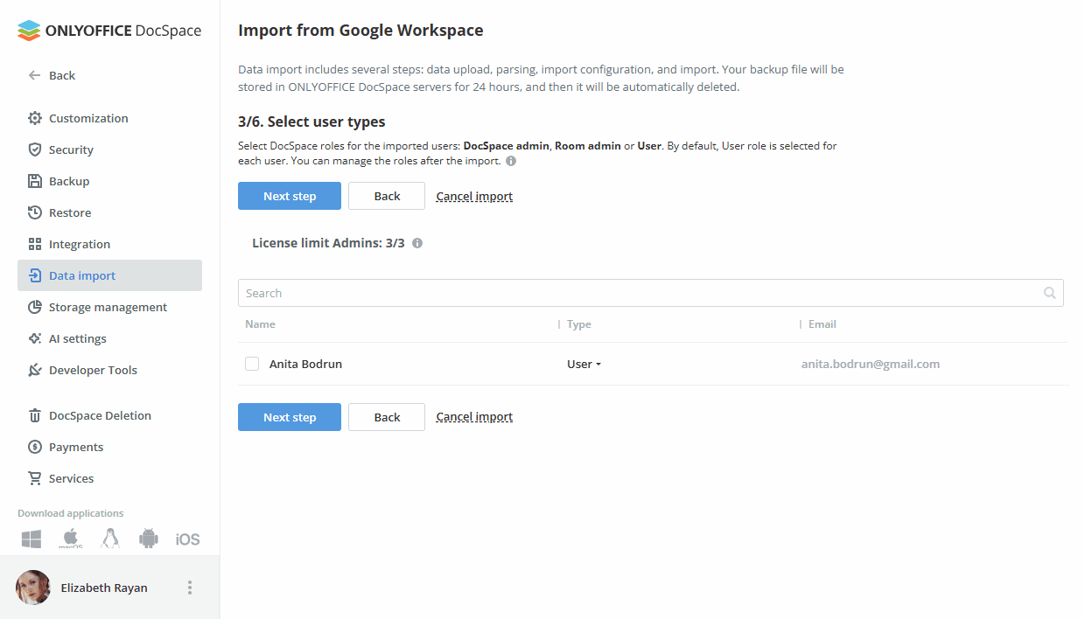This screenshot has height=619, width=1085.
Task: Select the Security shield icon in sidebar
Action: pos(32,150)
